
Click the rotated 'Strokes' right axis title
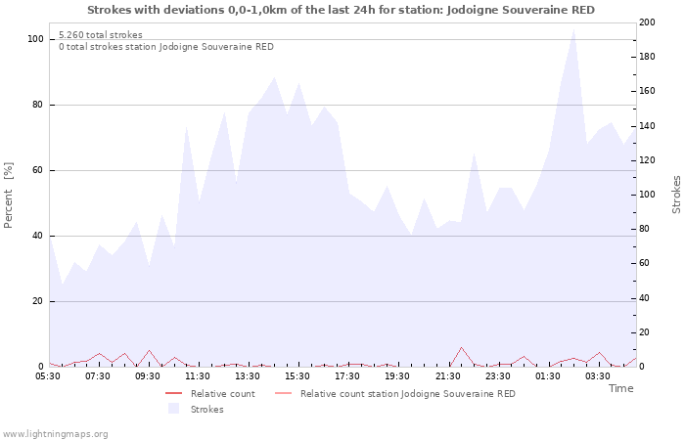point(676,195)
